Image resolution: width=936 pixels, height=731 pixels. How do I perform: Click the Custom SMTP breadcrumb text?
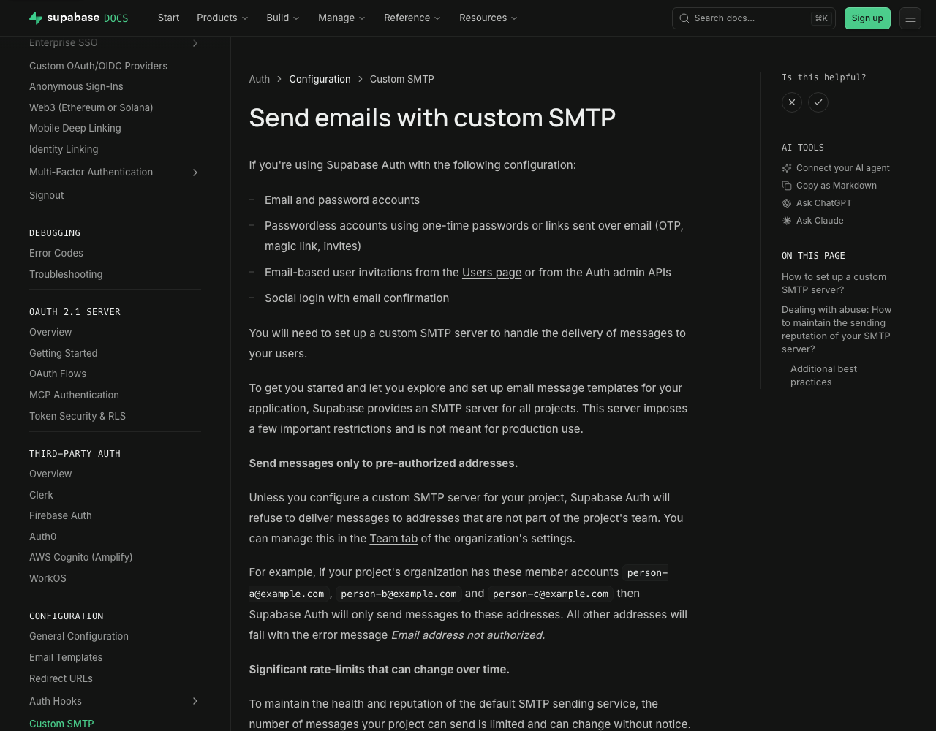pyautogui.click(x=401, y=79)
